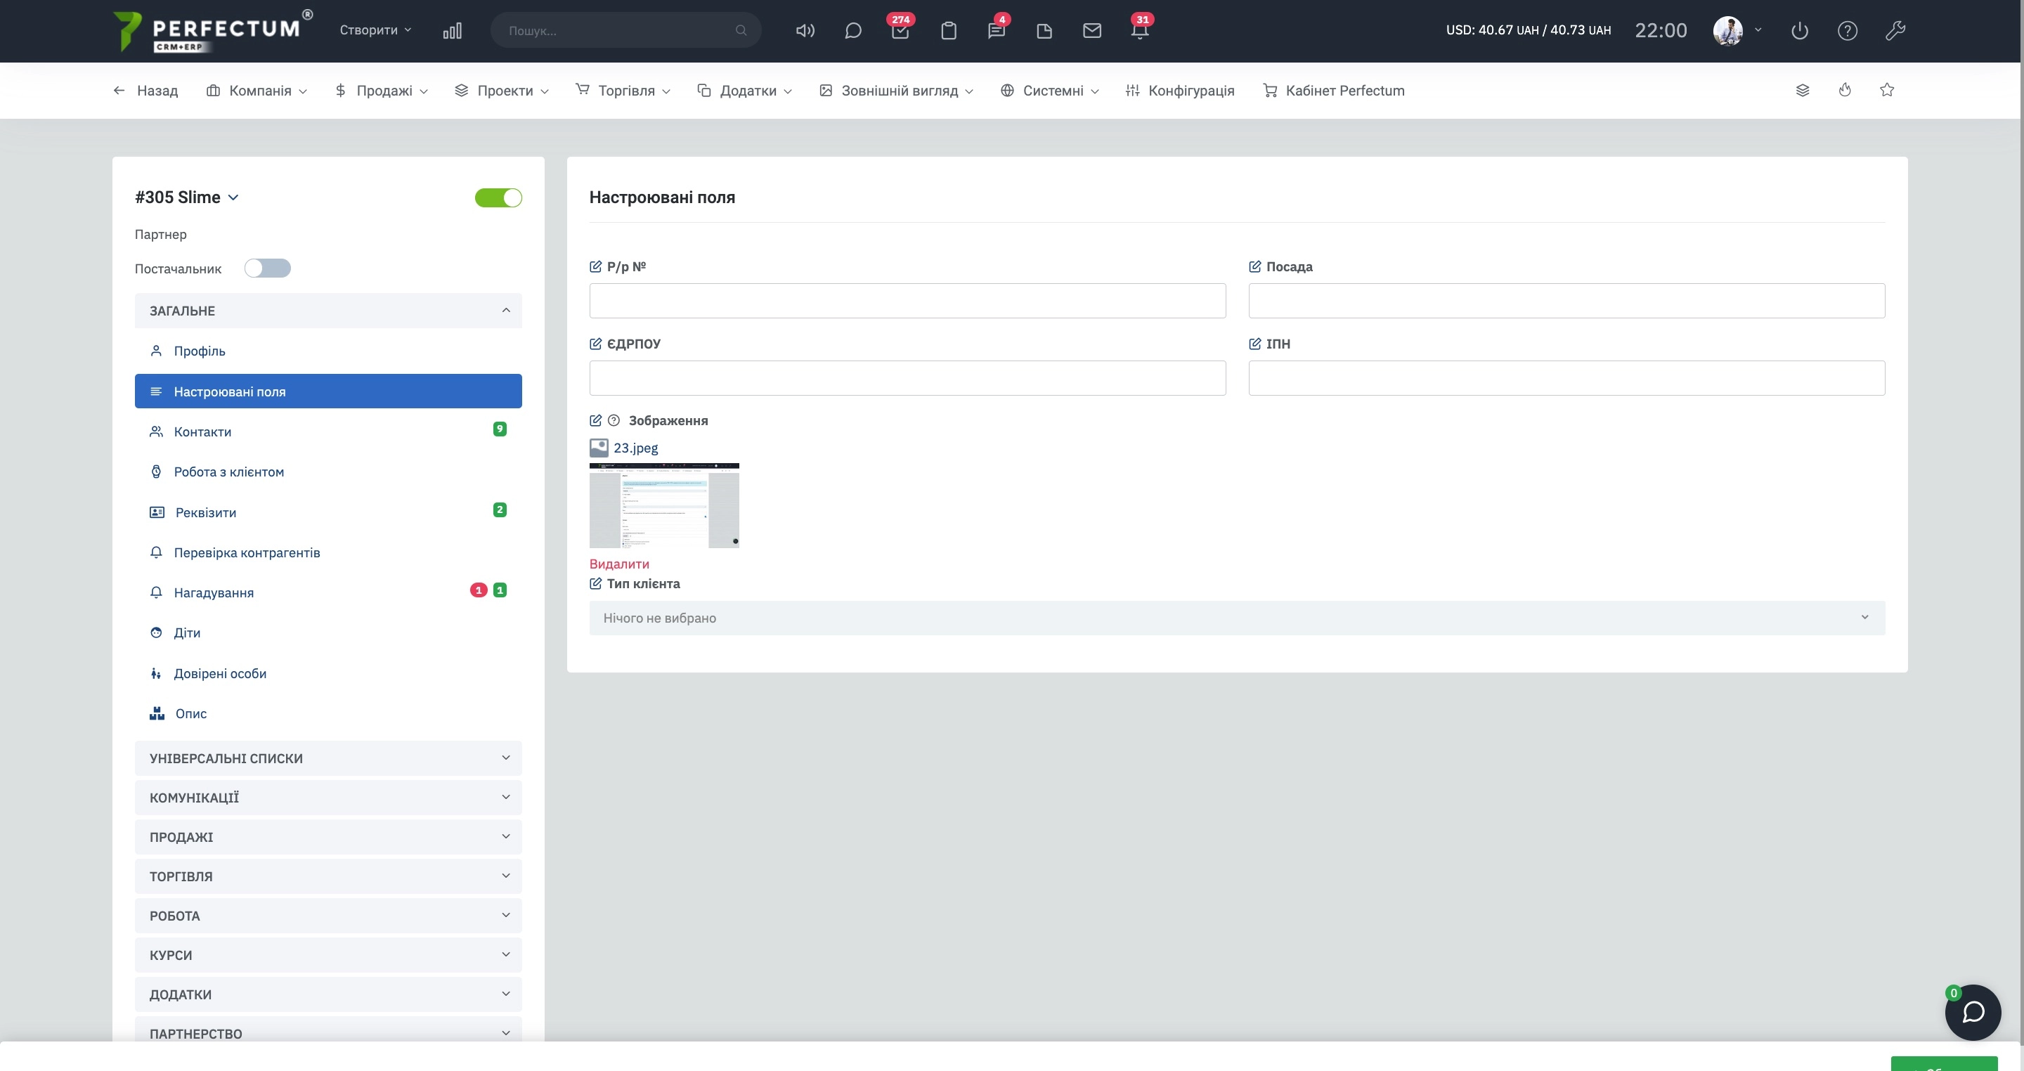
Task: Expand the КОМУНІКАЦІЇ section
Action: 327,798
